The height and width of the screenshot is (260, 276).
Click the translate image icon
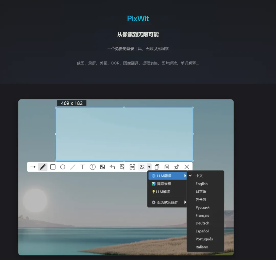[142, 167]
